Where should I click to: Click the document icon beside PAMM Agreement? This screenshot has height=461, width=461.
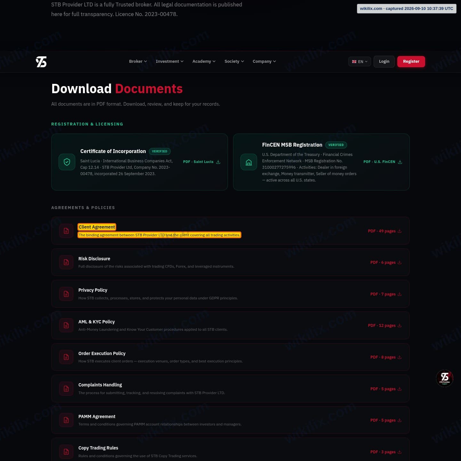[66, 420]
